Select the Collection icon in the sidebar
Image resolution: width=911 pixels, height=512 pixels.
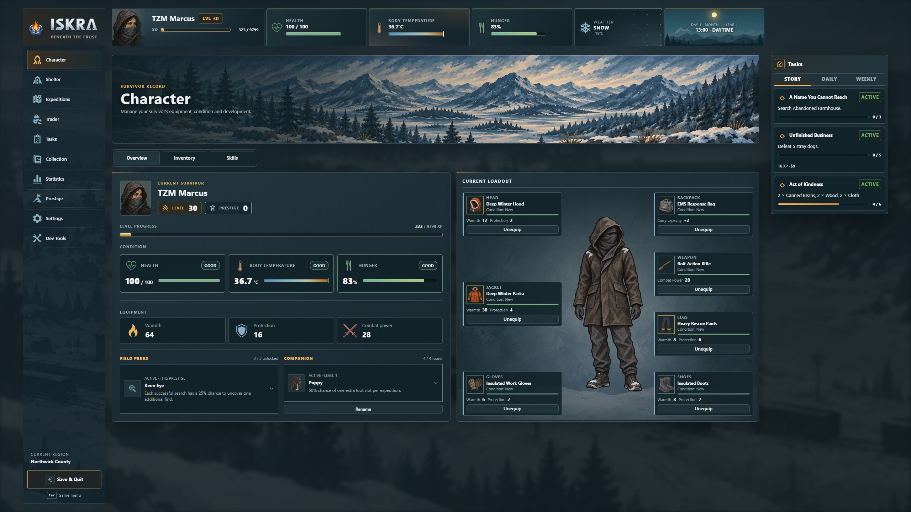(37, 159)
